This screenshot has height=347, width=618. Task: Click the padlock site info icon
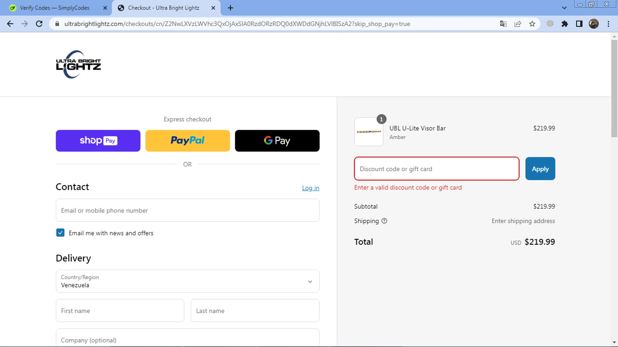pyautogui.click(x=57, y=24)
